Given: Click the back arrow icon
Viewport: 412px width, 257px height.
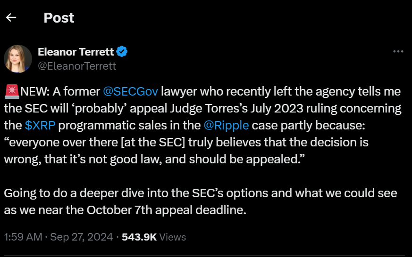Looking at the screenshot, I should 11,18.
